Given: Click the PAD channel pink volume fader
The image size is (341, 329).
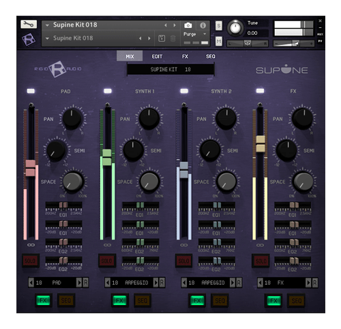Looking at the screenshot, I should coord(30,168).
